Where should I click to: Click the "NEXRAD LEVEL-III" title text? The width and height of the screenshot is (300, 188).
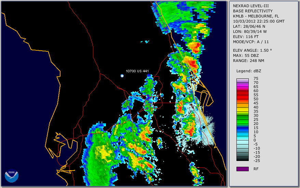pos(251,6)
